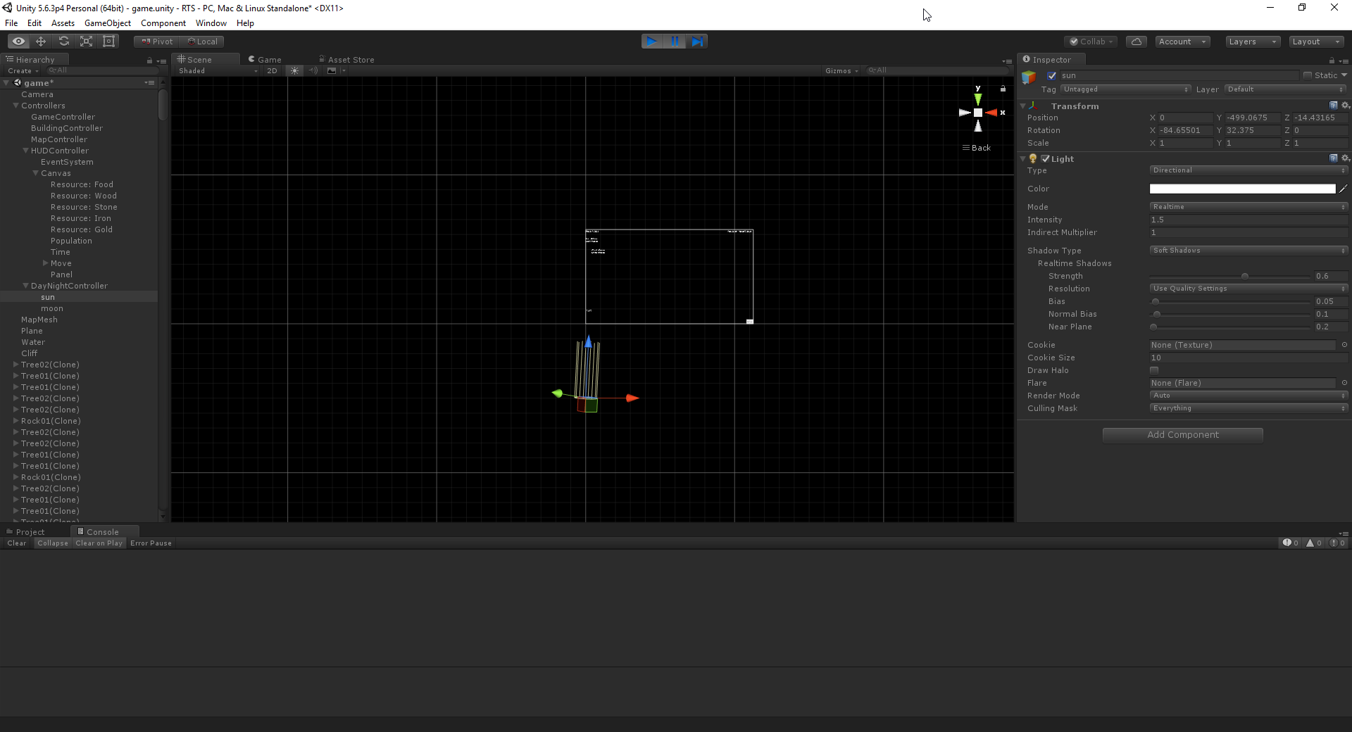This screenshot has height=732, width=1352.
Task: Toggle console info message filter
Action: [x=1290, y=543]
